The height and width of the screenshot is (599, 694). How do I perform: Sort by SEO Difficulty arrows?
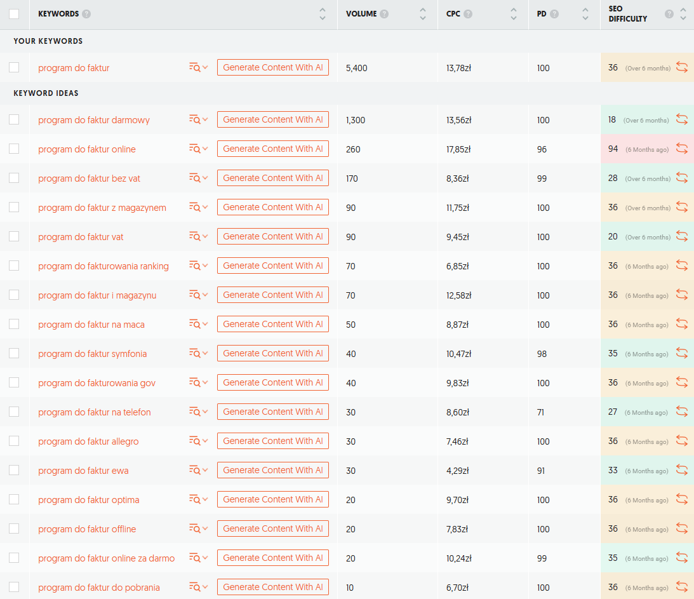pyautogui.click(x=683, y=14)
